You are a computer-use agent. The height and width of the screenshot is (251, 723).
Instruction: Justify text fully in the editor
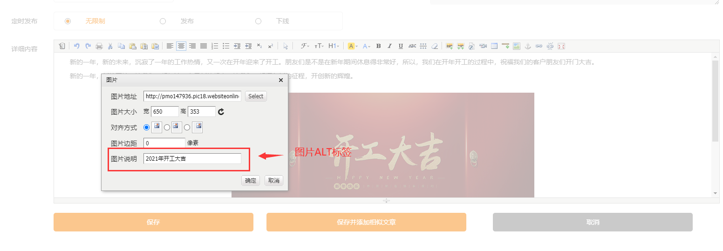coord(204,46)
